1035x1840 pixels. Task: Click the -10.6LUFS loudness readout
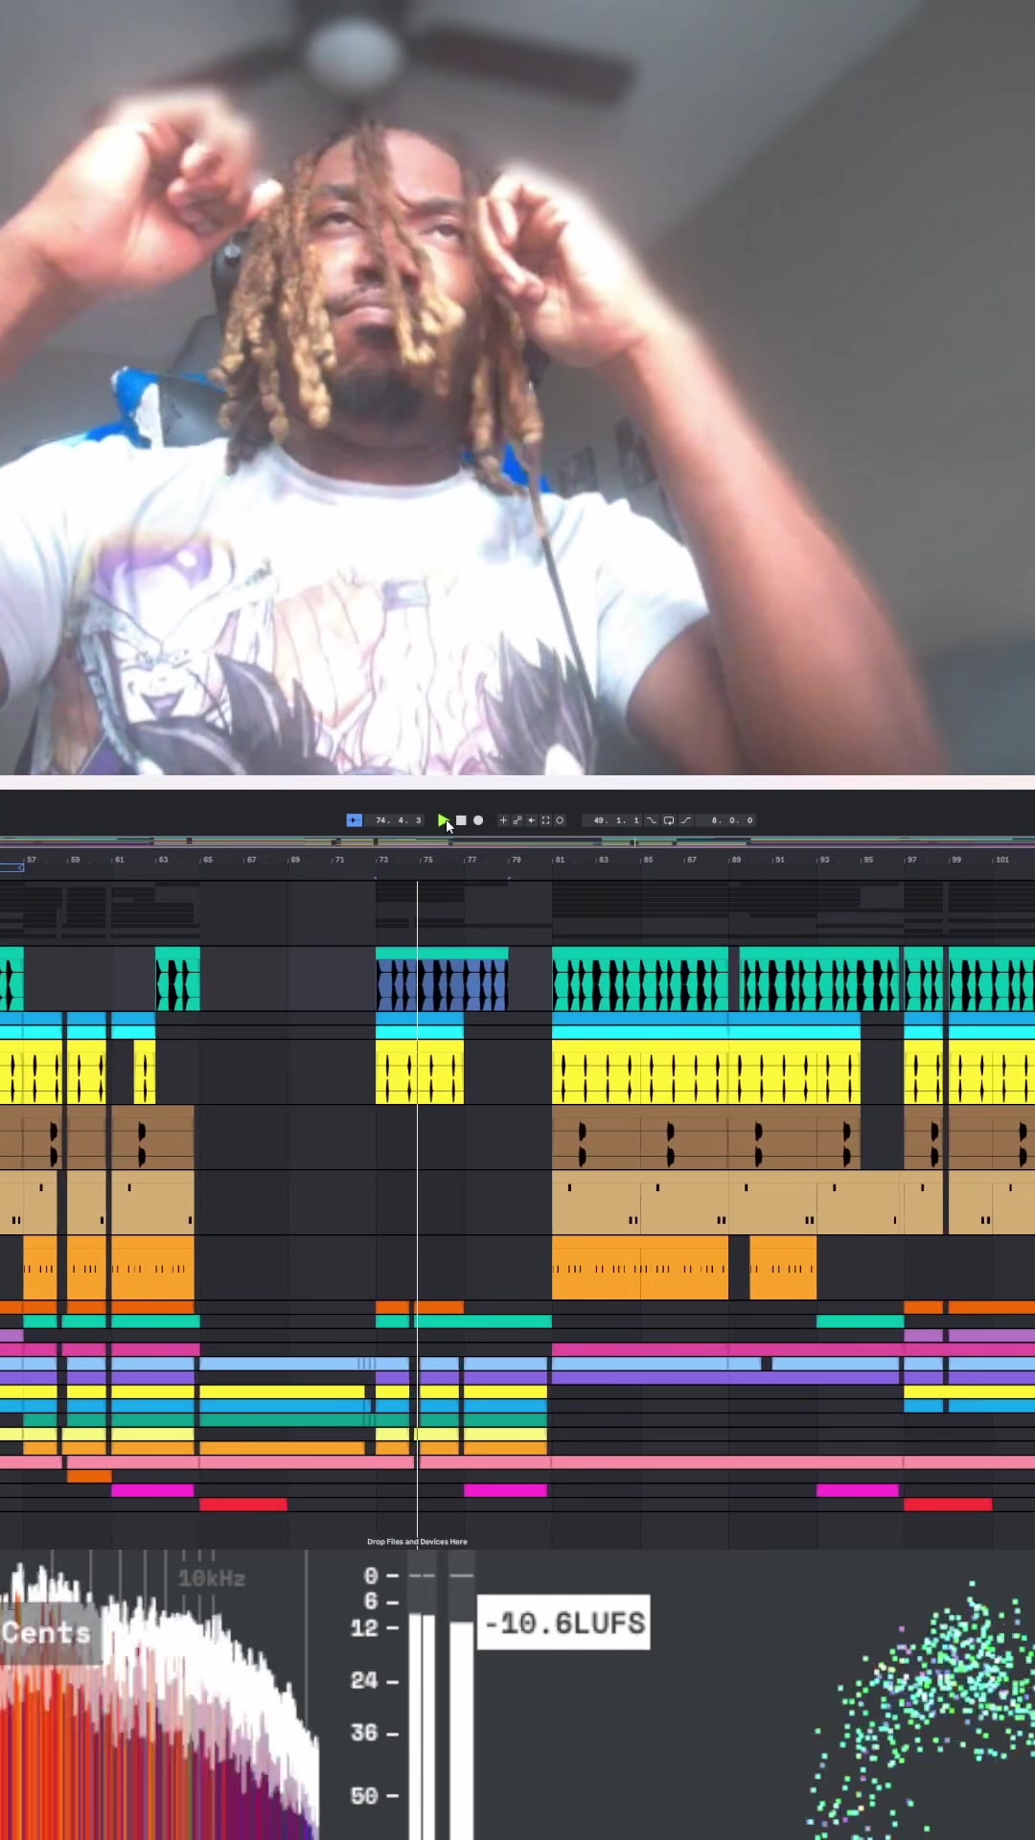[563, 1622]
